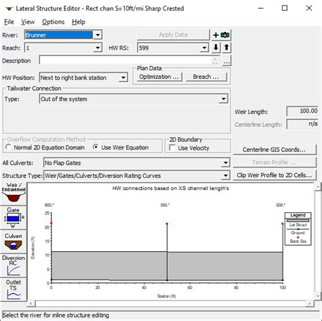The image size is (322, 321).
Task: Minimize the Lateral Structure Editor window
Action: [x=261, y=8]
